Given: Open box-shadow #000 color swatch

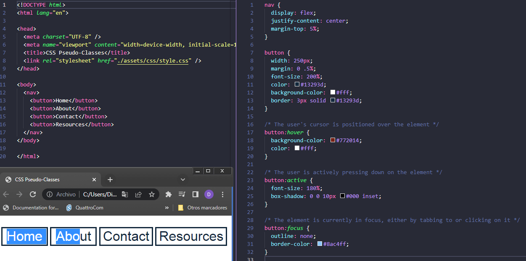Looking at the screenshot, I should (x=342, y=196).
